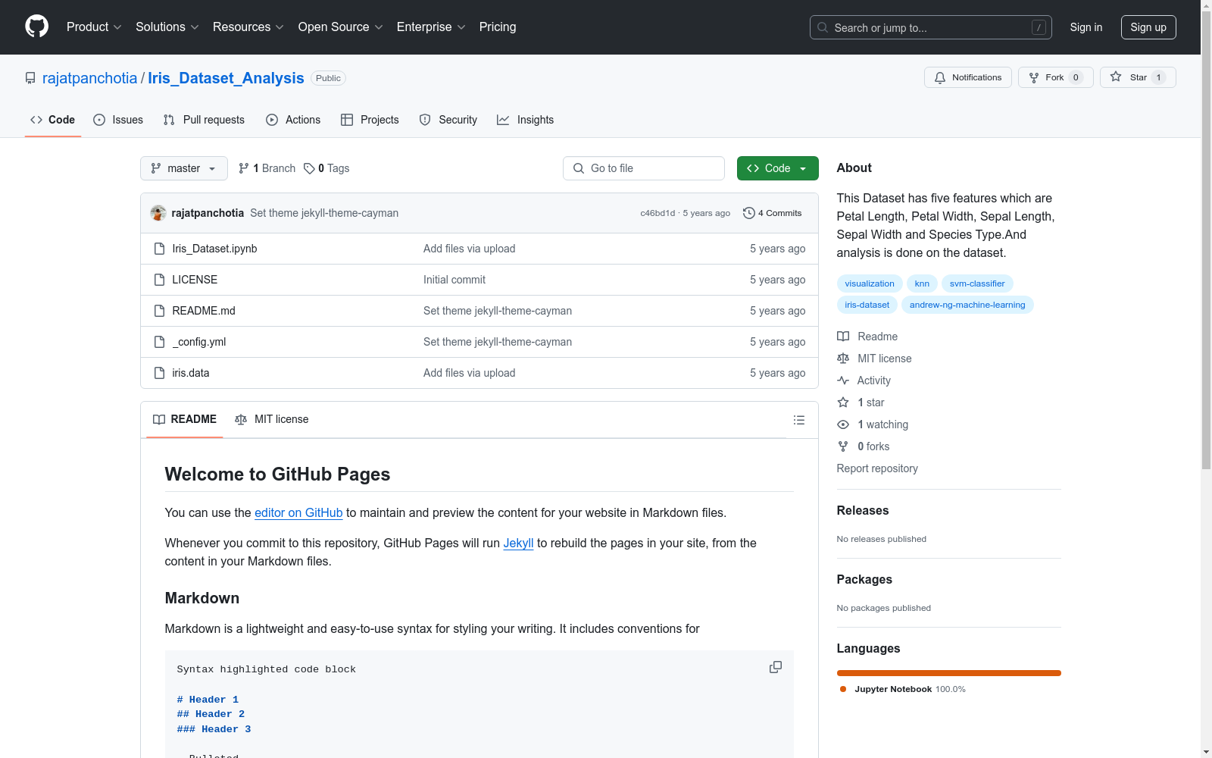Follow the Jekyll link

click(519, 543)
